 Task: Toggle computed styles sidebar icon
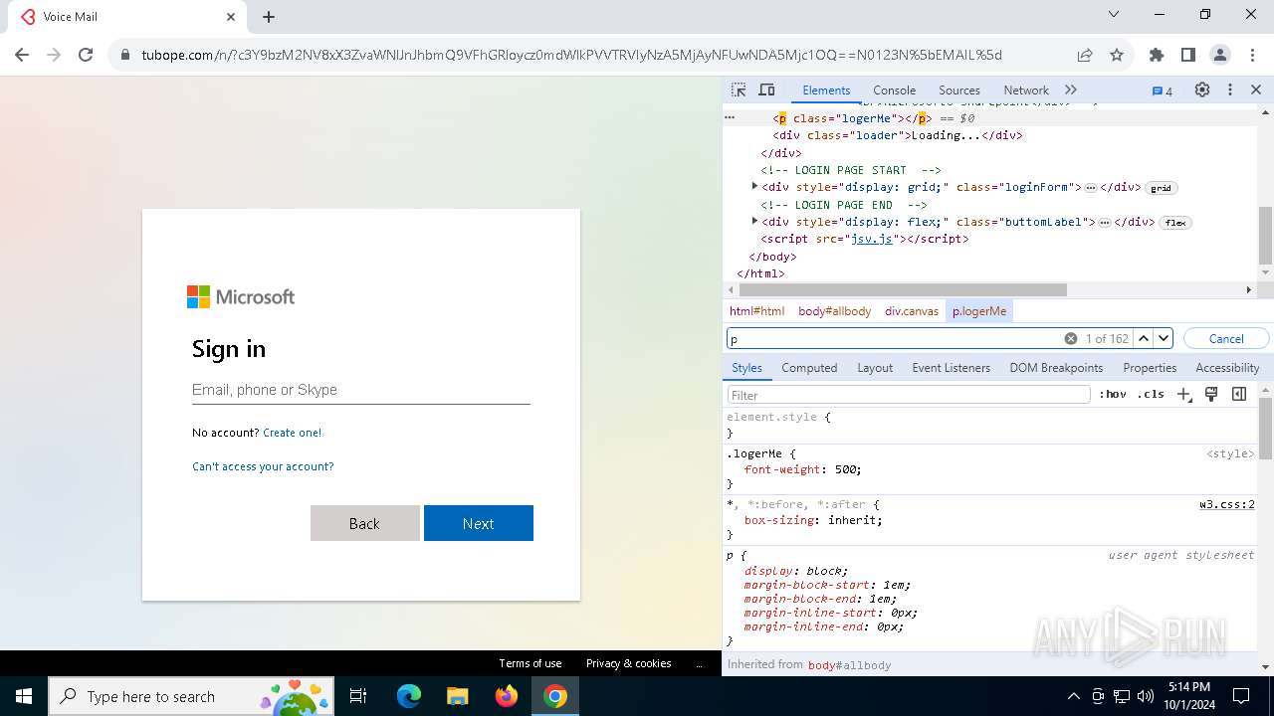tap(1239, 395)
